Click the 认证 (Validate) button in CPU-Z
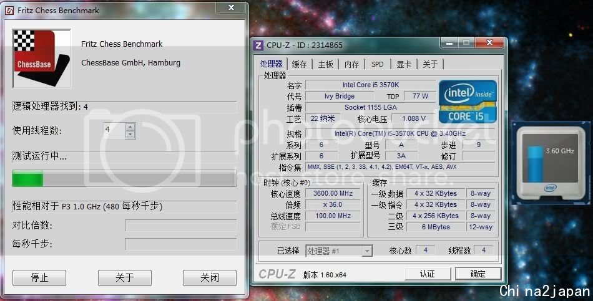Viewport: 593px width, 301px height. point(428,274)
